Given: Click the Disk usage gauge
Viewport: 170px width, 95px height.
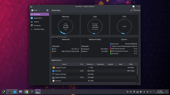Looking at the screenshot, I should [x=95, y=27].
